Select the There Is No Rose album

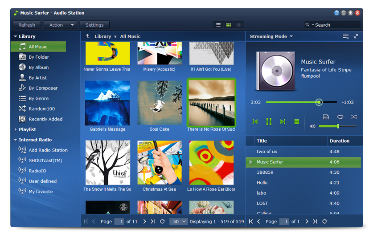211,103
